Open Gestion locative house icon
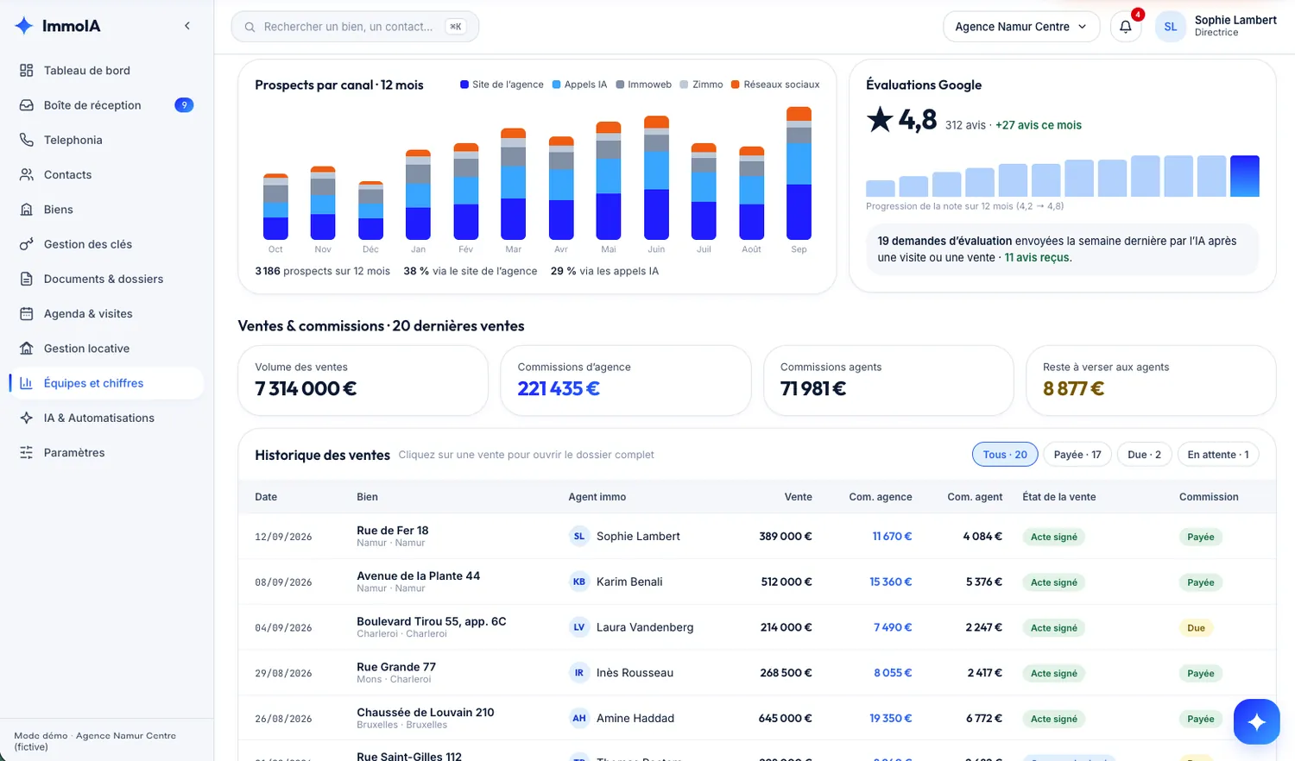1295x761 pixels. click(27, 349)
